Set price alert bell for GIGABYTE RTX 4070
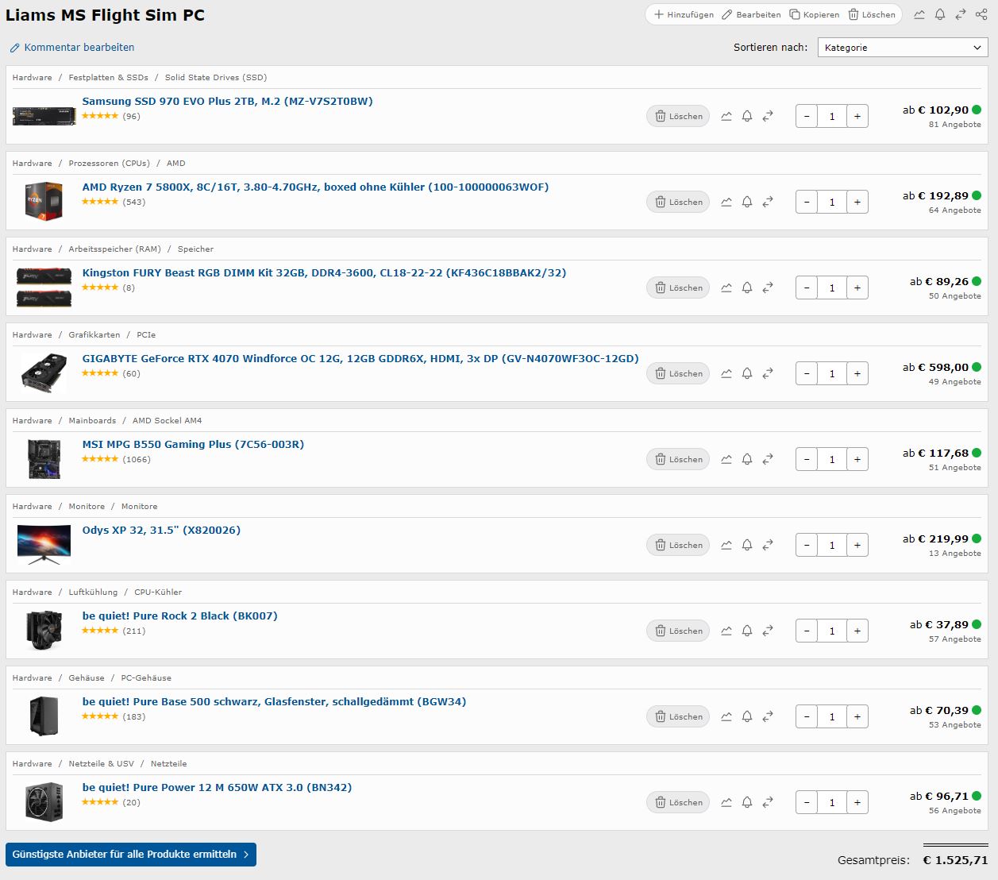The width and height of the screenshot is (998, 880). click(747, 373)
